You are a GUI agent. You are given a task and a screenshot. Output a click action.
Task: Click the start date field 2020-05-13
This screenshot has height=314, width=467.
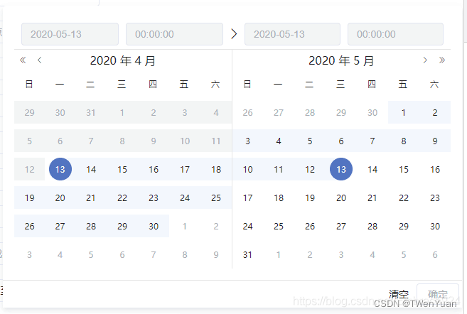point(70,34)
